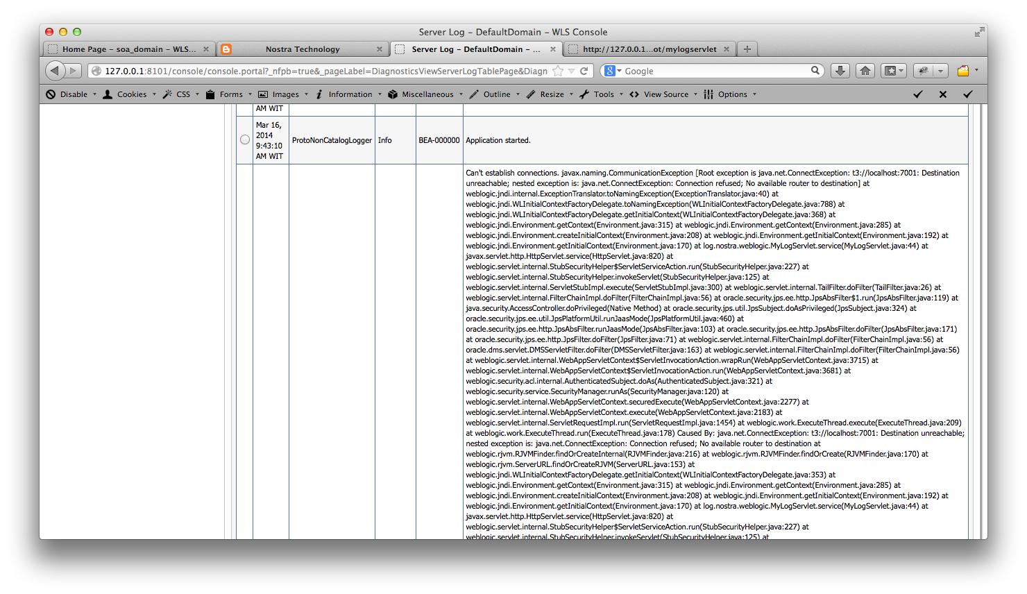
Task: Open the Disable menu in developer toolbar
Action: point(71,94)
